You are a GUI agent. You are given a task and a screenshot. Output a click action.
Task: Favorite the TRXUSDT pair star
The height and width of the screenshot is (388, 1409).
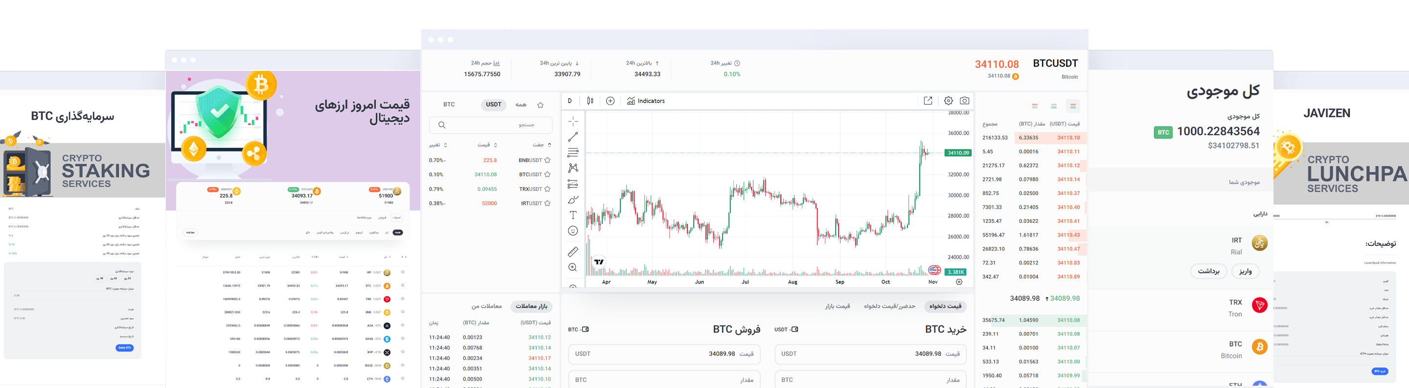[x=547, y=189]
